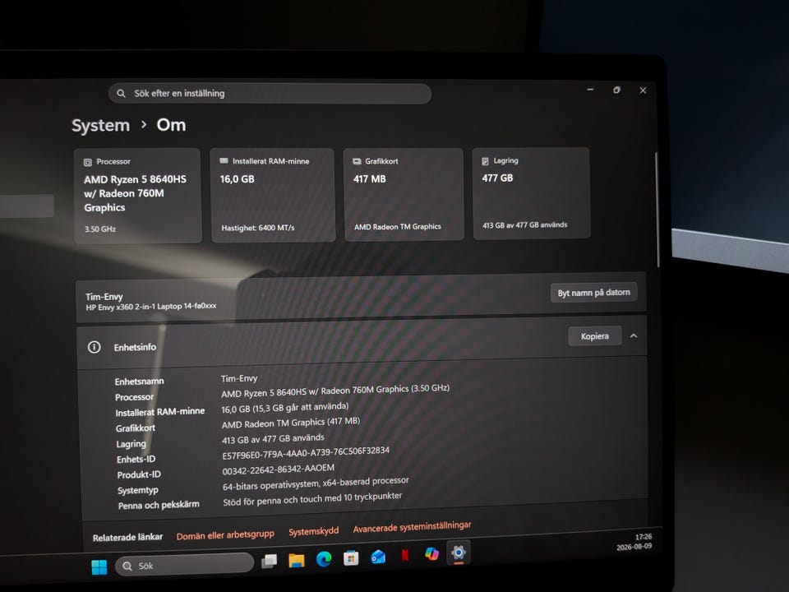Image resolution: width=789 pixels, height=592 pixels.
Task: Click the Enhetsinfo information icon
Action: (x=94, y=347)
